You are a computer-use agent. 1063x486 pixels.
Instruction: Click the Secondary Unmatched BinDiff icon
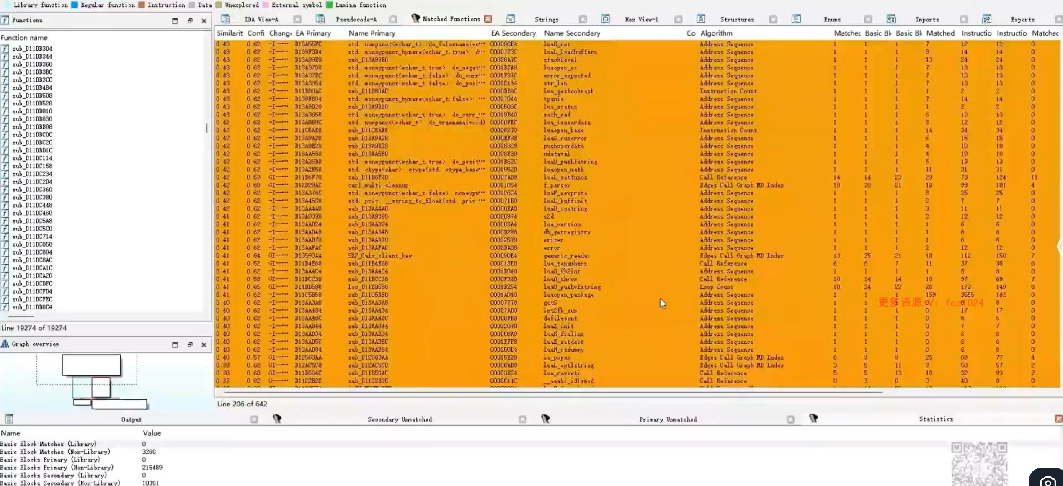tap(277, 419)
